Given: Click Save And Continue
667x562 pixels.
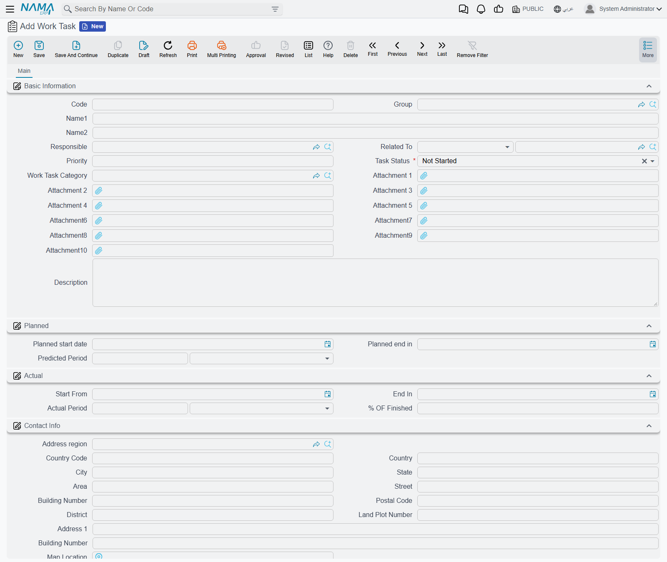Looking at the screenshot, I should (x=76, y=49).
